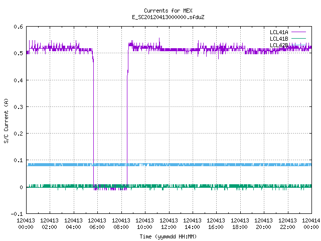Click the blue LCL42B legend line sample
The image size is (321, 241).
click(299, 45)
